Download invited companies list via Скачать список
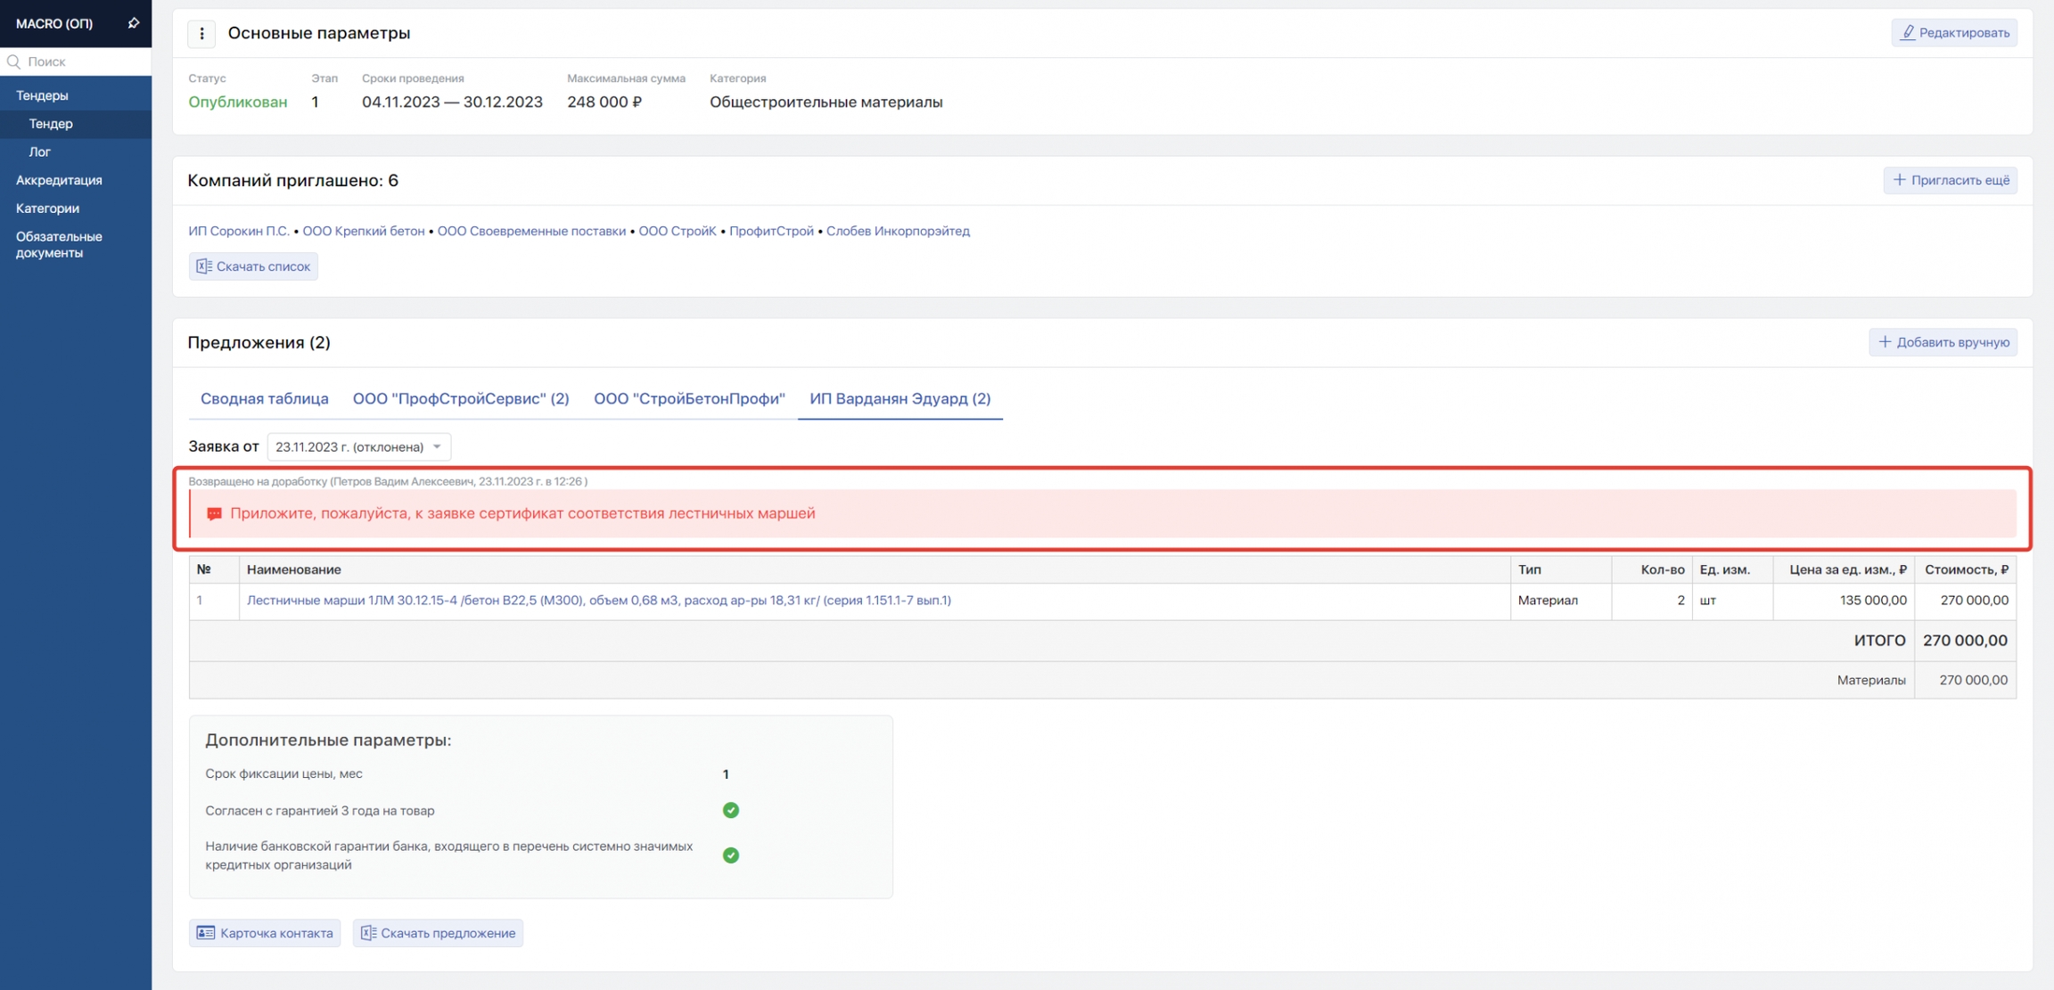Image resolution: width=2054 pixels, height=990 pixels. [253, 266]
